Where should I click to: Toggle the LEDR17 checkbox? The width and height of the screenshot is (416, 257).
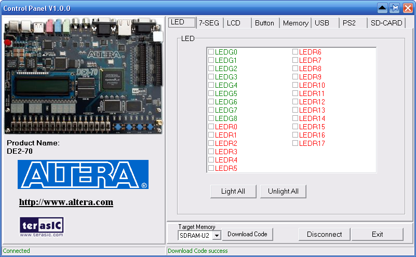click(x=295, y=143)
